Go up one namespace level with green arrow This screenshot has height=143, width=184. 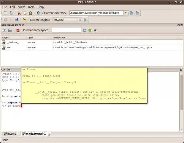pos(90,30)
